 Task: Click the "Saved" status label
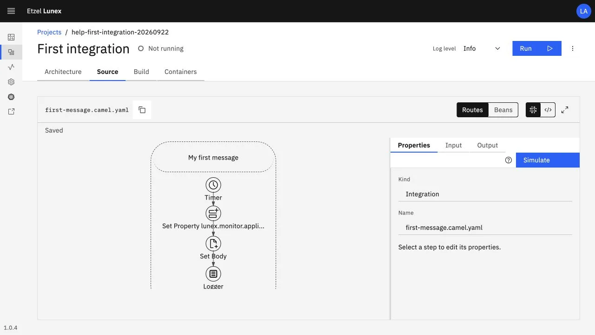[x=54, y=130]
